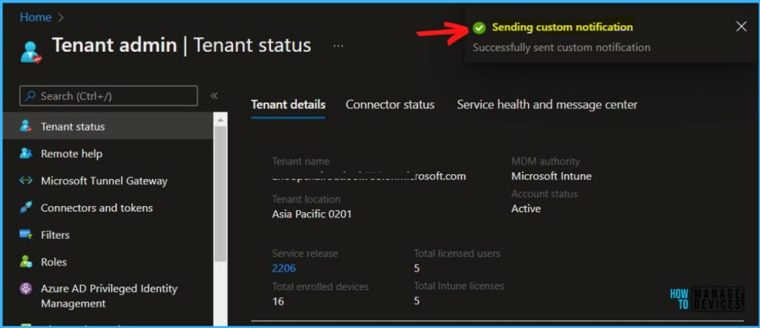
Task: Click the 'Total Intune licenses' label
Action: click(x=459, y=286)
